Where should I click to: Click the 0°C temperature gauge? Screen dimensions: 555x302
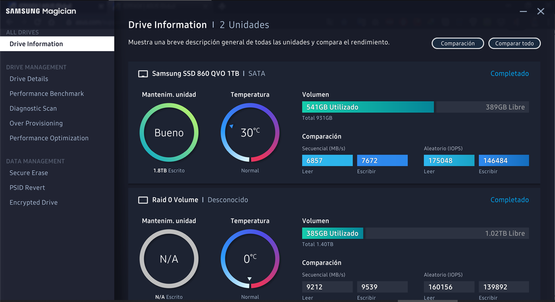pos(250,259)
